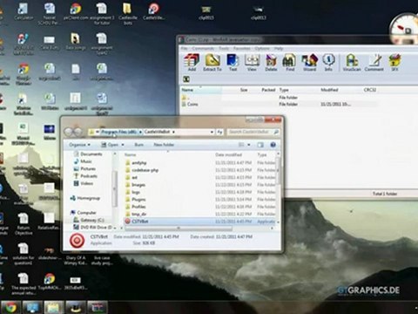Select the Calculator desktop shortcut
This screenshot has width=418, height=314.
(24, 11)
